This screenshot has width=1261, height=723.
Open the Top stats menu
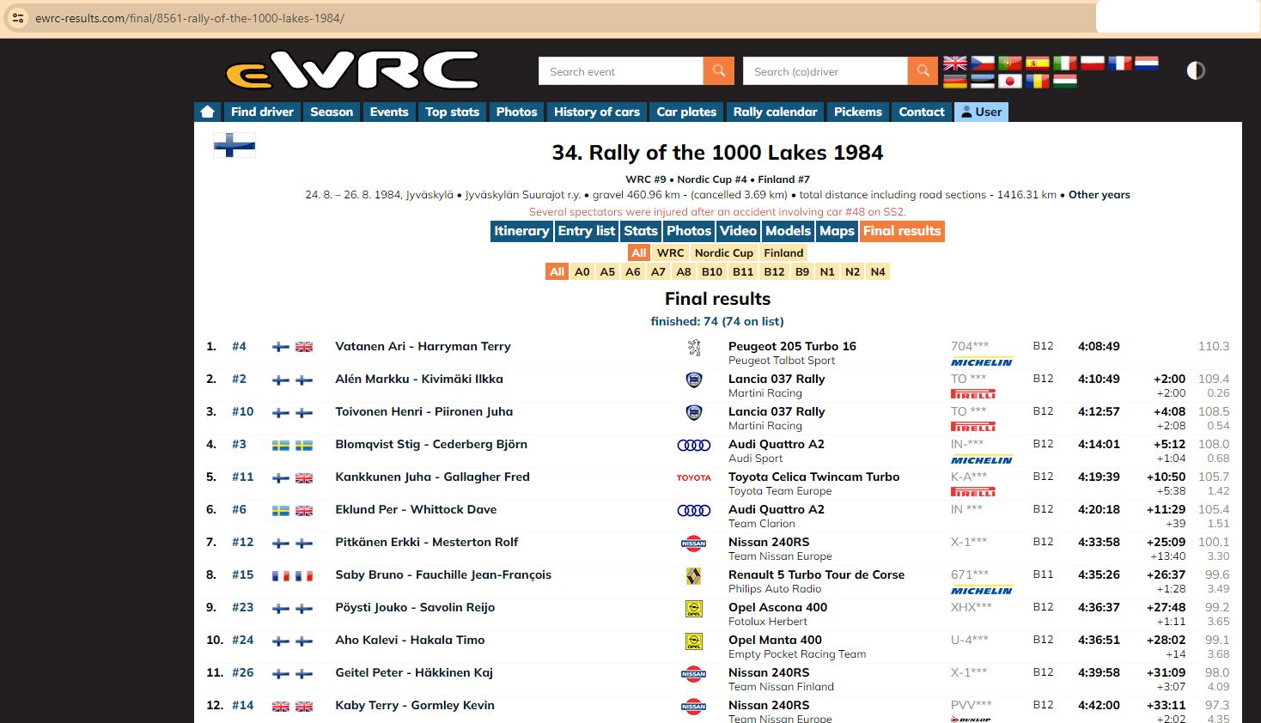point(452,112)
